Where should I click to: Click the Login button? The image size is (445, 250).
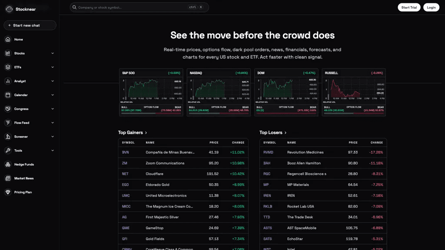click(431, 7)
